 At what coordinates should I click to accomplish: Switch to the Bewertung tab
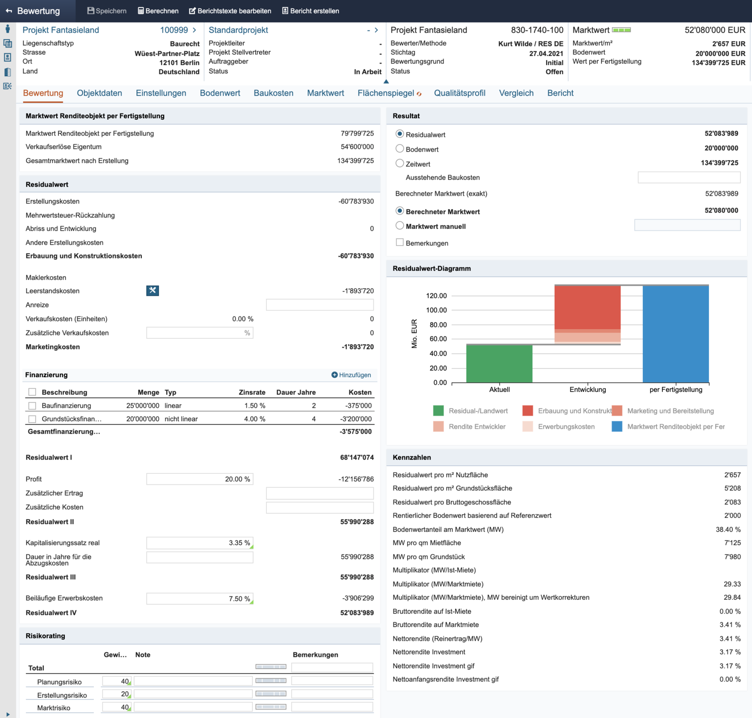43,93
